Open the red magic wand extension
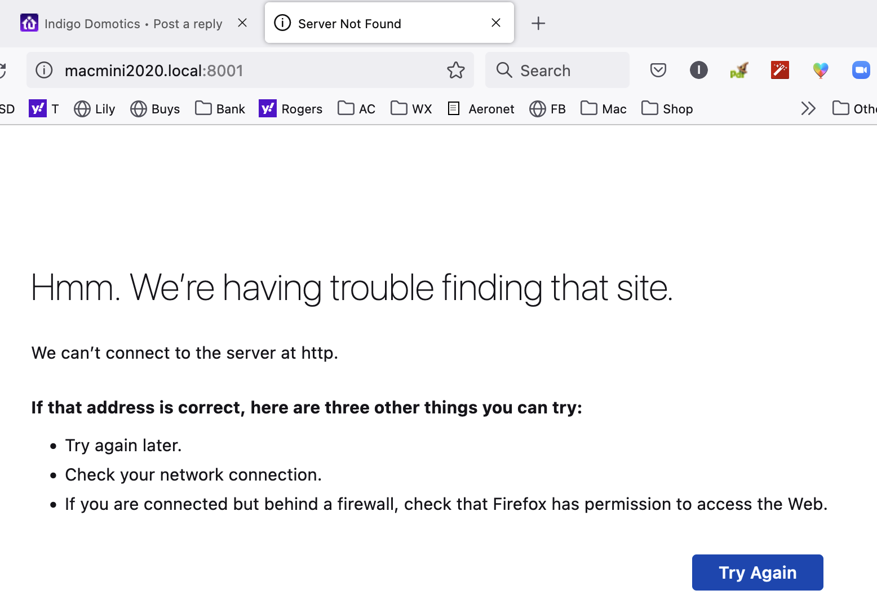 click(779, 70)
